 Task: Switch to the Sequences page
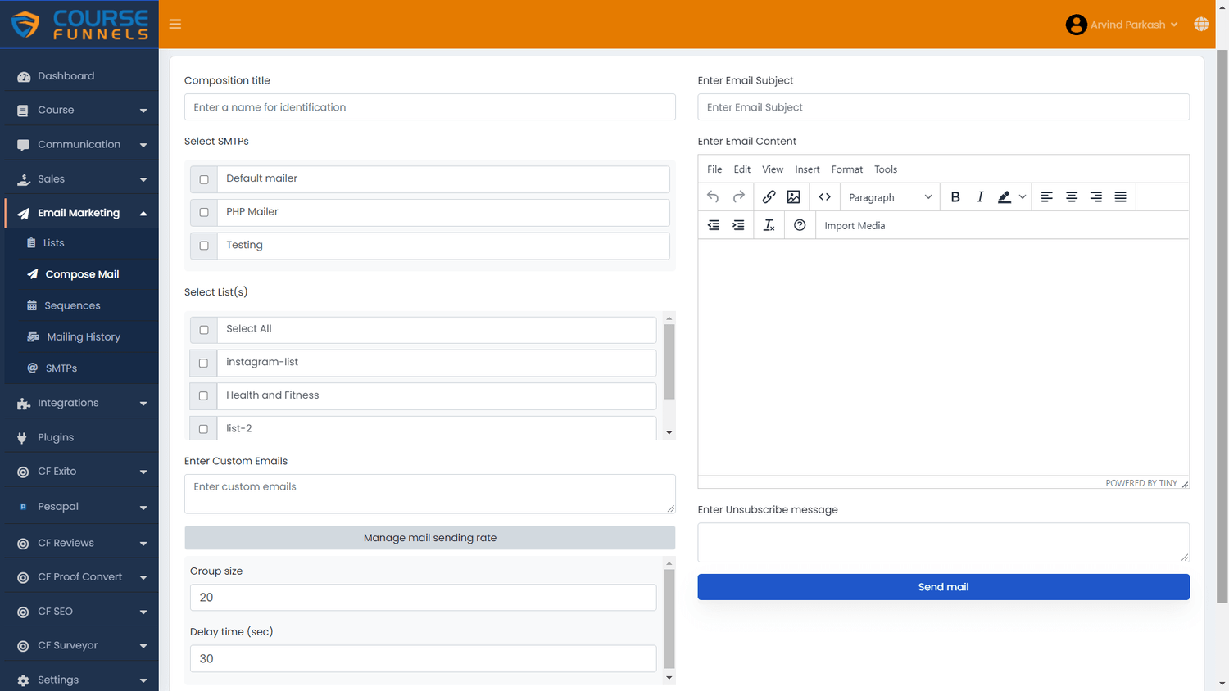(73, 305)
